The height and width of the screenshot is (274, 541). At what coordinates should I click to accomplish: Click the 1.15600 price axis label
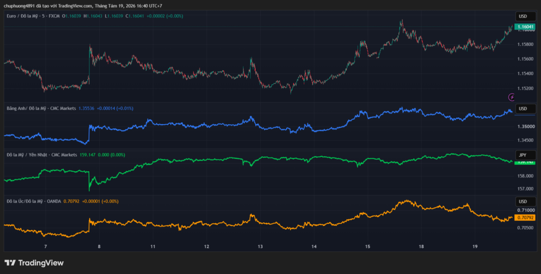point(526,59)
